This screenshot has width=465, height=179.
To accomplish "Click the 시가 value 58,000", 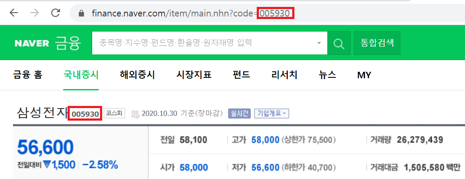I will coord(194,167).
